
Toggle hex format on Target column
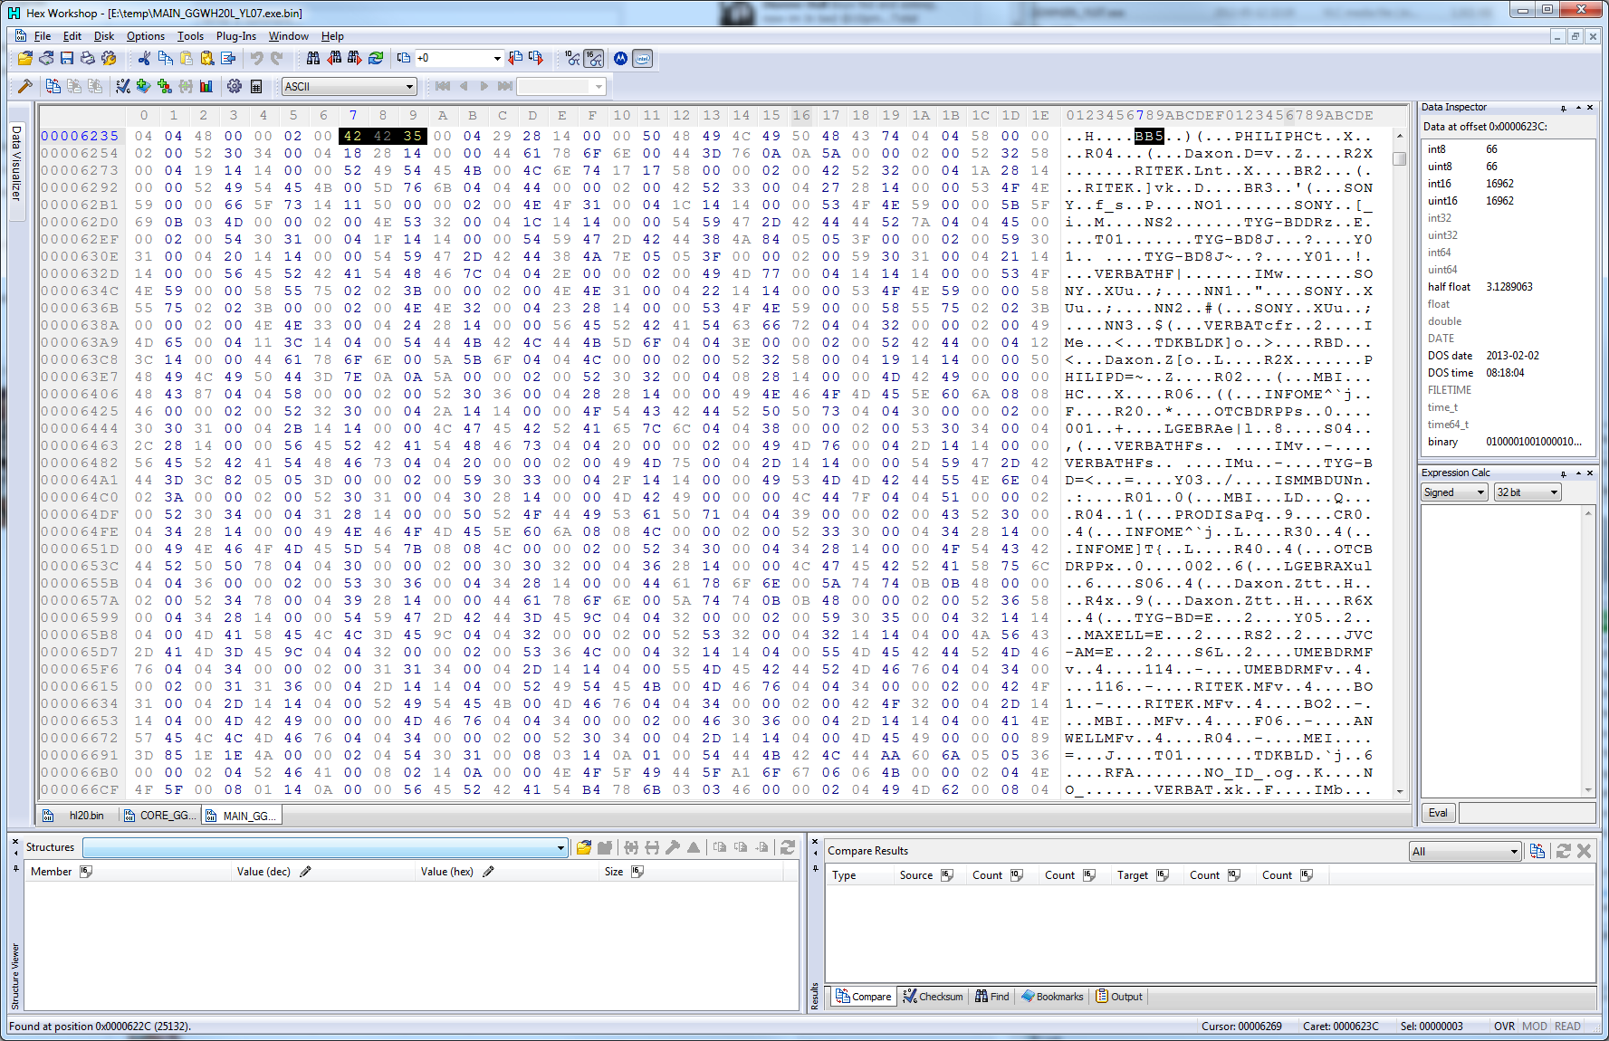pyautogui.click(x=1163, y=874)
